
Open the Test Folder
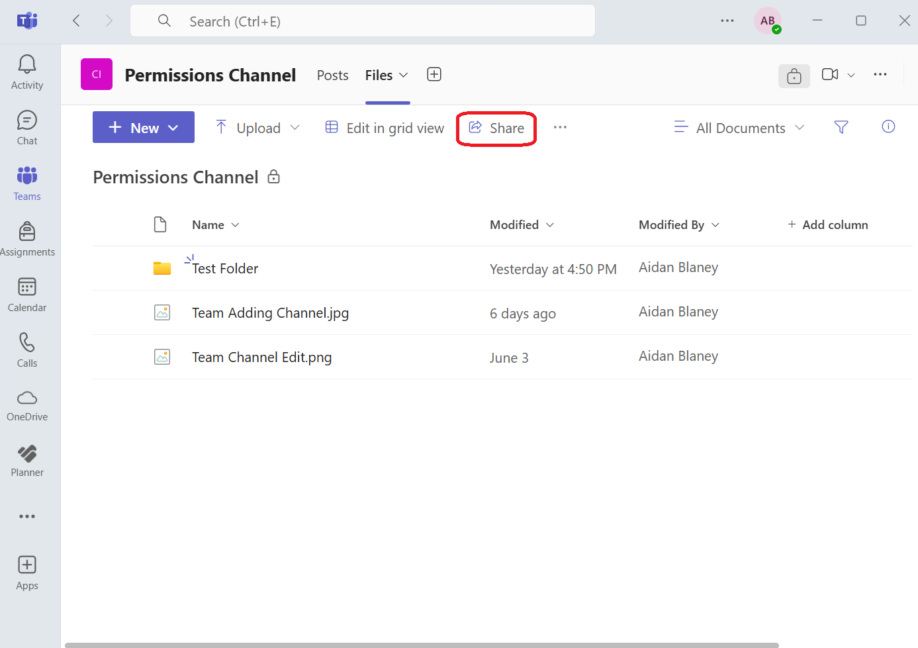(225, 269)
